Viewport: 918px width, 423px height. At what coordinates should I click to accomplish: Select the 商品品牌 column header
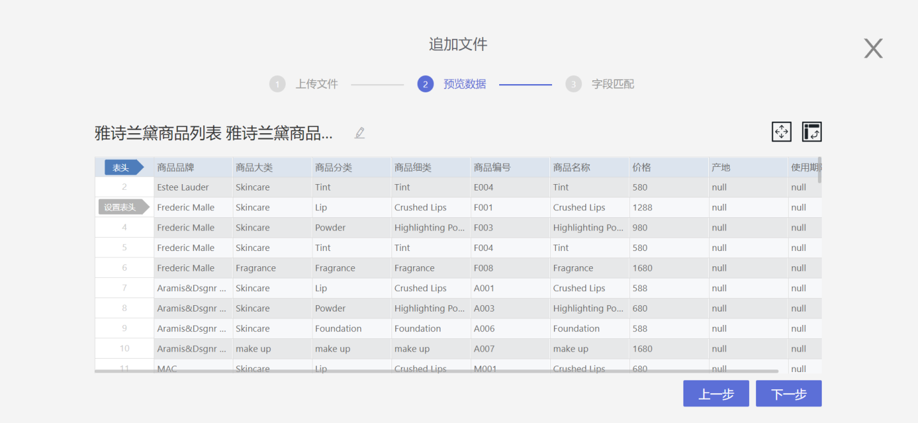tap(176, 168)
